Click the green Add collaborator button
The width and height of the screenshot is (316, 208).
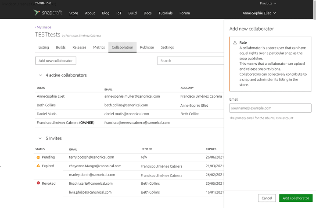(296, 198)
